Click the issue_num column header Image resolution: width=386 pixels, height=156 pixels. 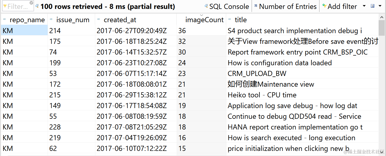tap(73, 20)
